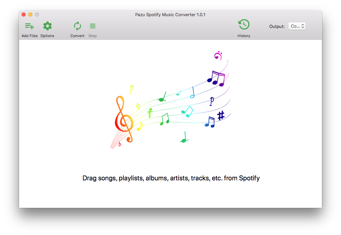Click the "Stop" text label
The width and height of the screenshot is (341, 235).
click(92, 36)
